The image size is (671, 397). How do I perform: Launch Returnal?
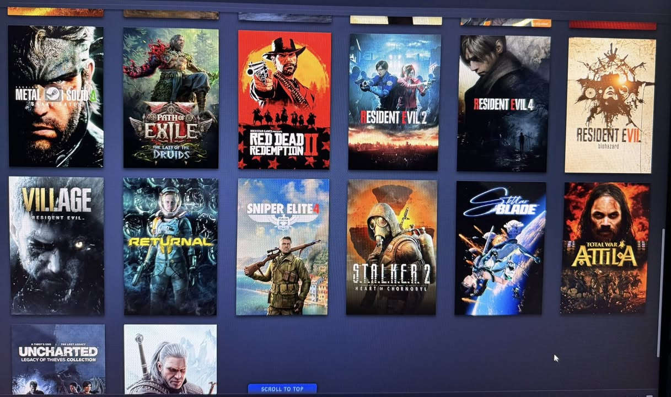(171, 246)
